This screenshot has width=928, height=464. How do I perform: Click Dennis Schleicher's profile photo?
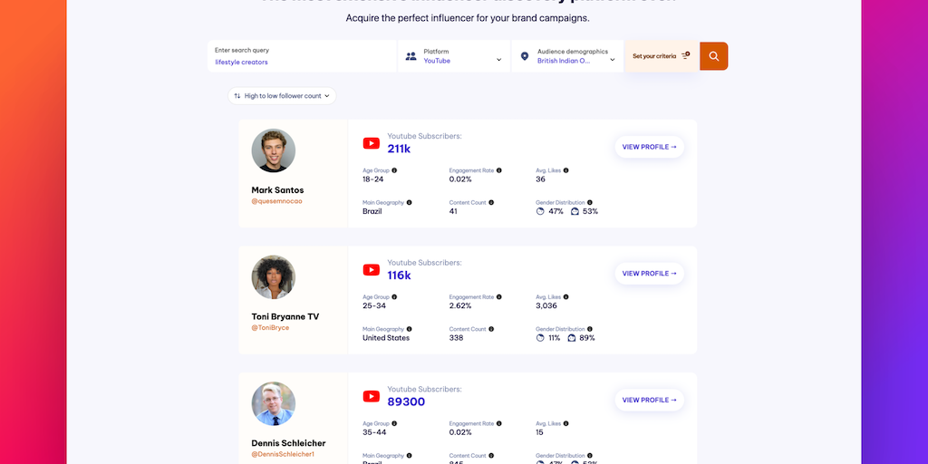click(273, 403)
